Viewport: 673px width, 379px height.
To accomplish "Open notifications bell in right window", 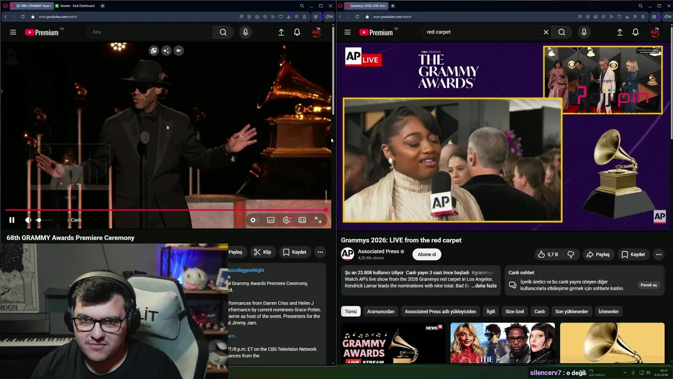I will point(636,32).
